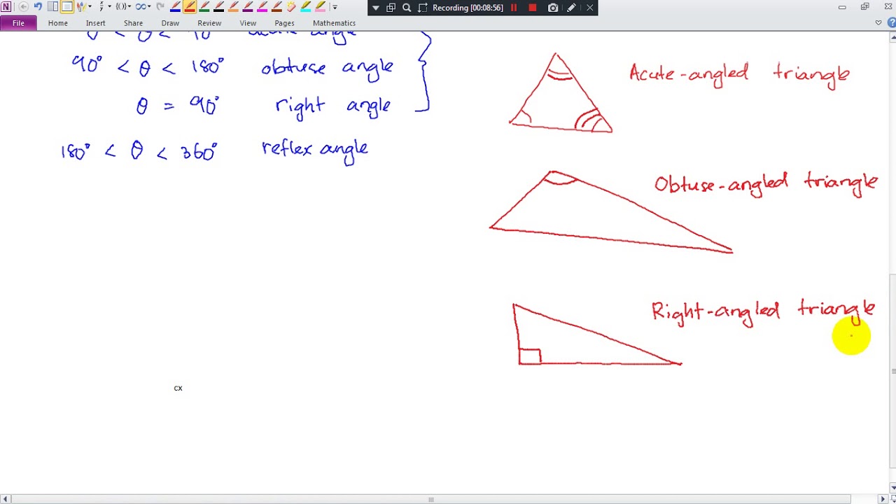Switch to the Home ribbon tab
Viewport: 896px width, 504px height.
[58, 23]
